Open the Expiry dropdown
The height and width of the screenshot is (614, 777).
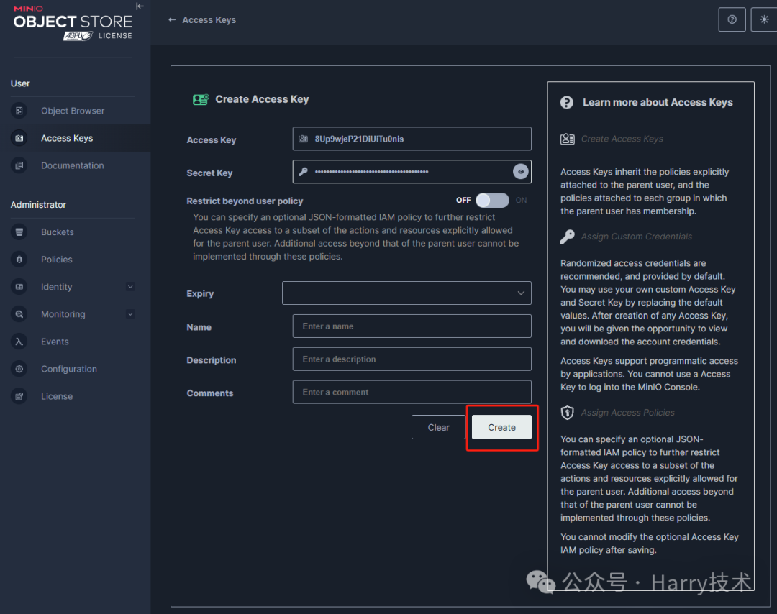(406, 293)
